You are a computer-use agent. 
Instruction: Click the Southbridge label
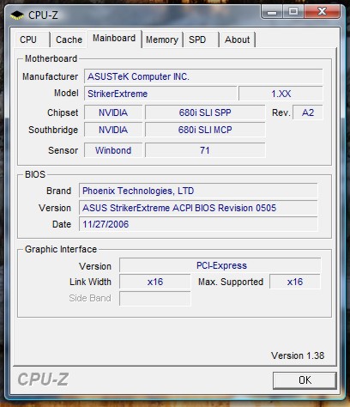53,130
